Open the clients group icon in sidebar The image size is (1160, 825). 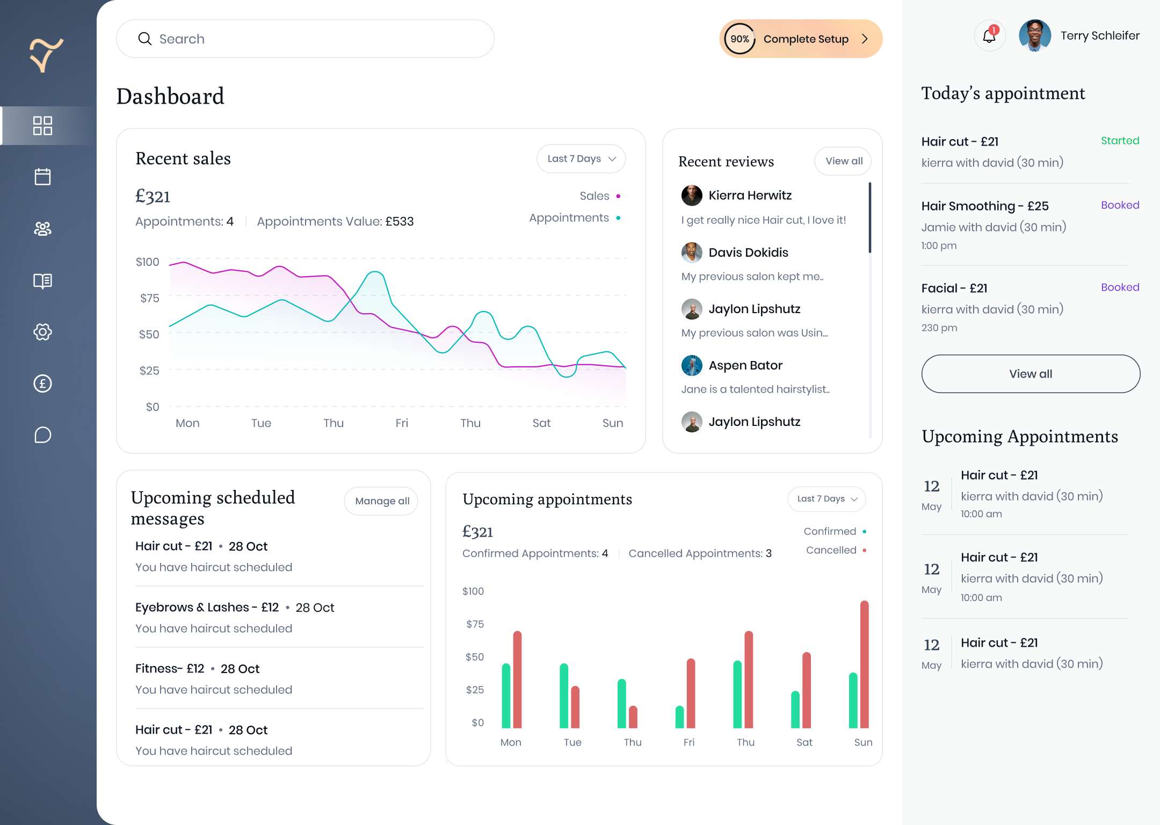click(x=42, y=229)
